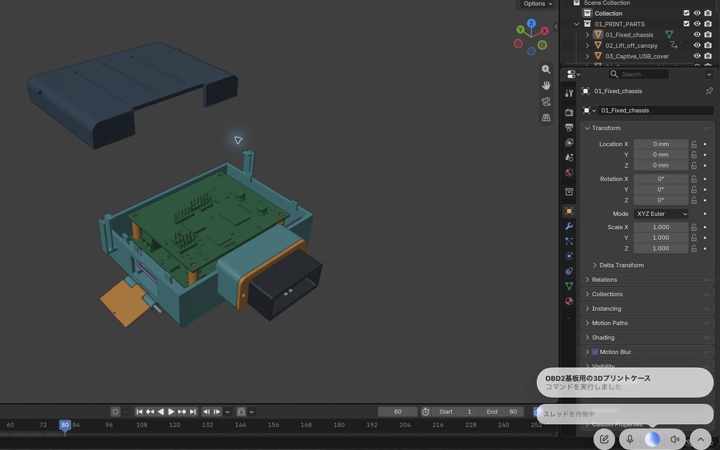Open the Modifiers properties tab

(x=569, y=226)
